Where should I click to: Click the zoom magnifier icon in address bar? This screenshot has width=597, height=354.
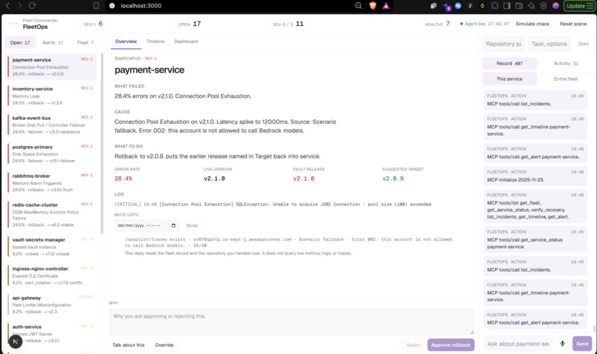358,6
